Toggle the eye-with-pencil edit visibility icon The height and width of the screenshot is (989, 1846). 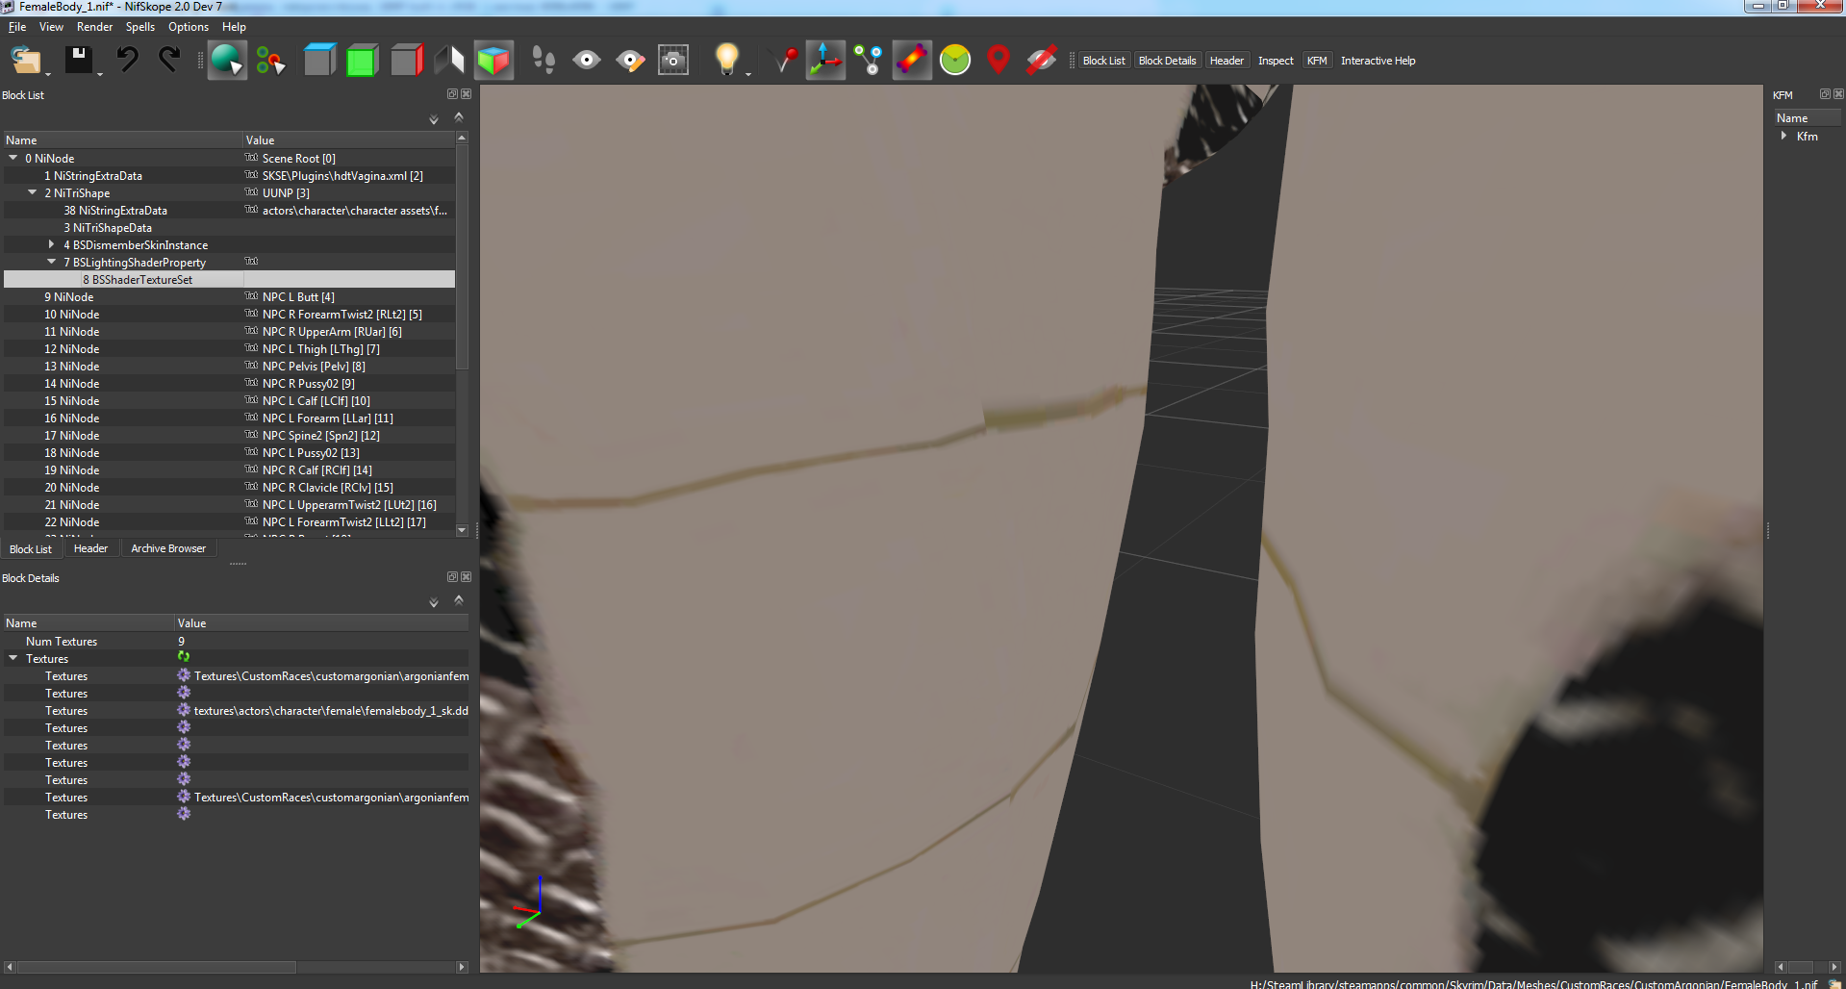[630, 59]
